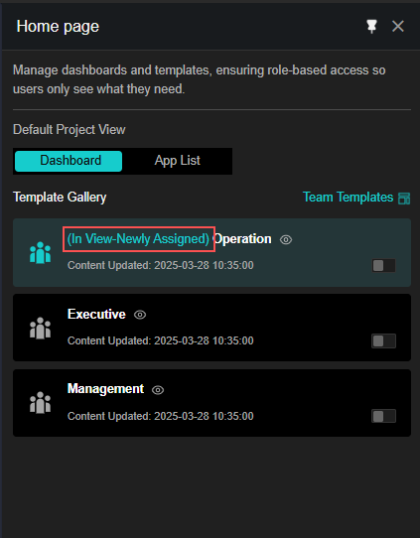
Task: Select the Management template title
Action: click(105, 389)
